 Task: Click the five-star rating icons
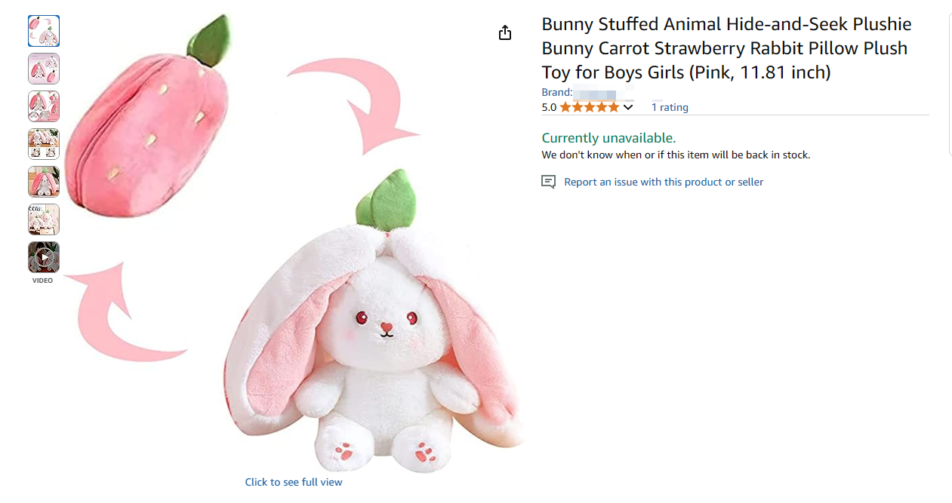589,107
